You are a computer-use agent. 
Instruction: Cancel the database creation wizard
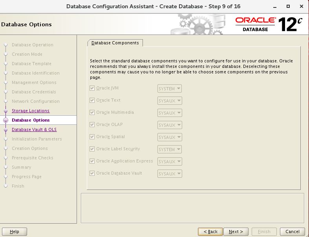point(293,232)
